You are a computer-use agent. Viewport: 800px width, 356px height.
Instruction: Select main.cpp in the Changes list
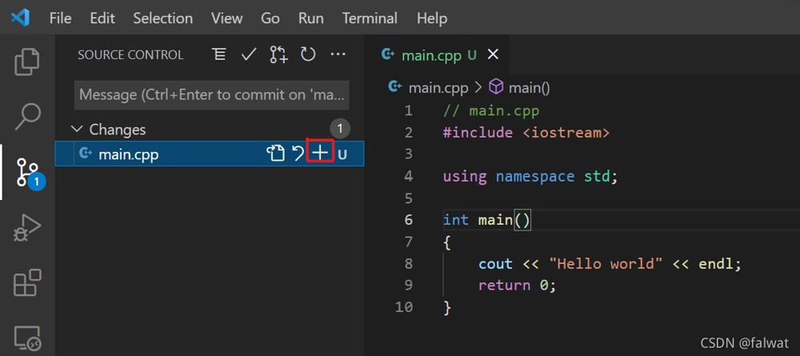coord(209,154)
